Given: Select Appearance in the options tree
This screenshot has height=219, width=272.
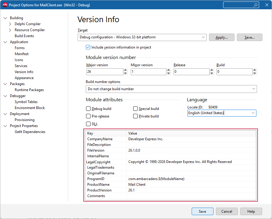Looking at the screenshot, I should tap(24, 78).
